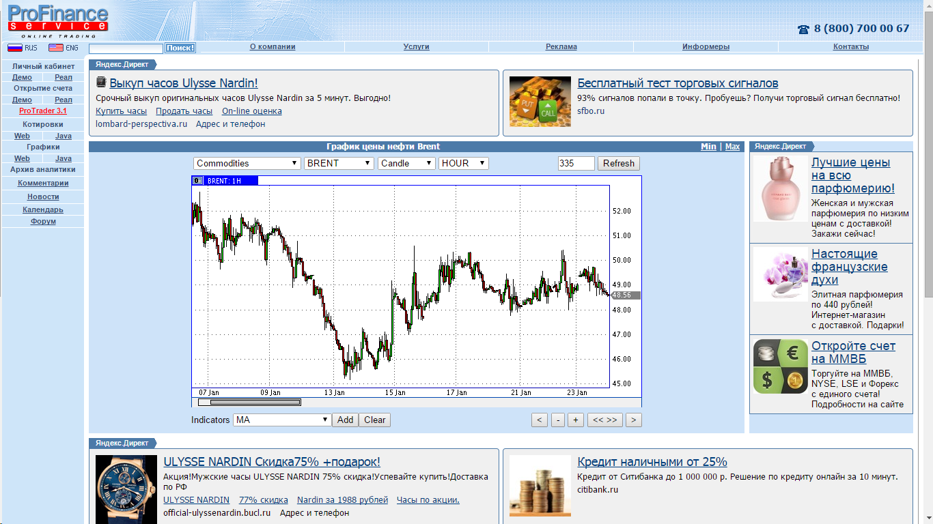
Task: Click the On-line оценка ad link
Action: [x=252, y=111]
